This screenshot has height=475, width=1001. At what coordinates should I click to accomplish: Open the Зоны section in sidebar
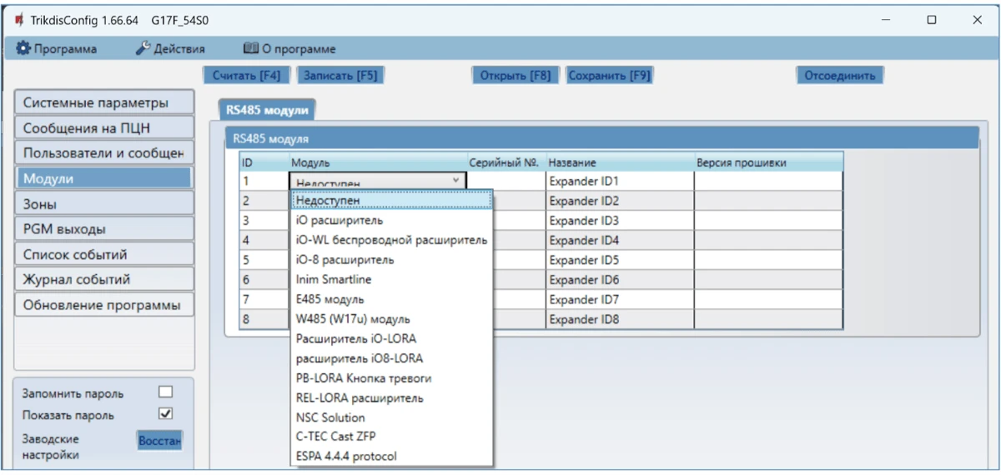click(x=103, y=203)
